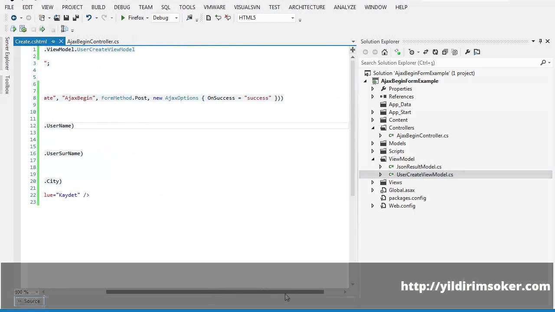555x312 pixels.
Task: Open the ARCHITECTURE menu
Action: (x=307, y=7)
